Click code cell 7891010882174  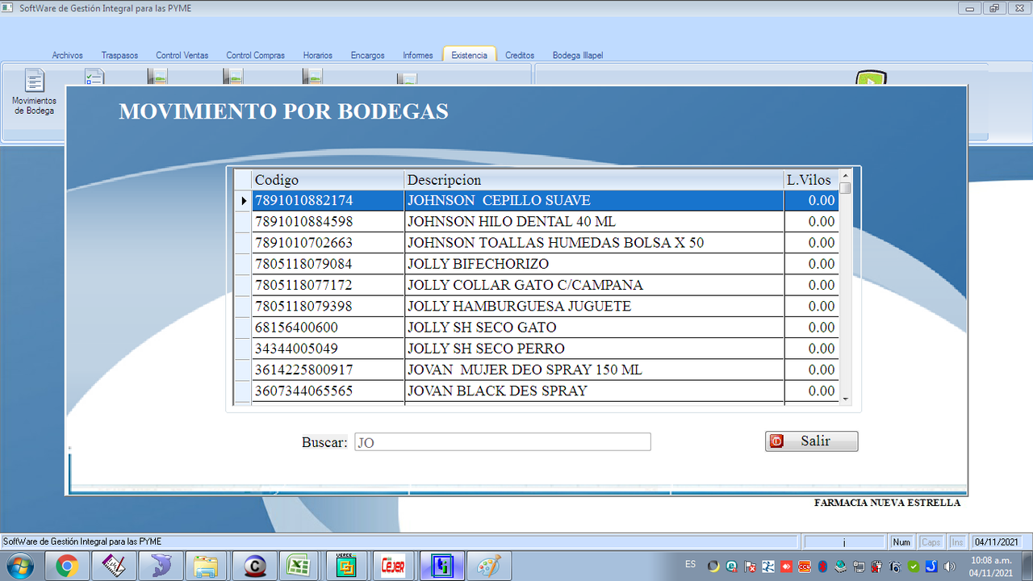328,200
